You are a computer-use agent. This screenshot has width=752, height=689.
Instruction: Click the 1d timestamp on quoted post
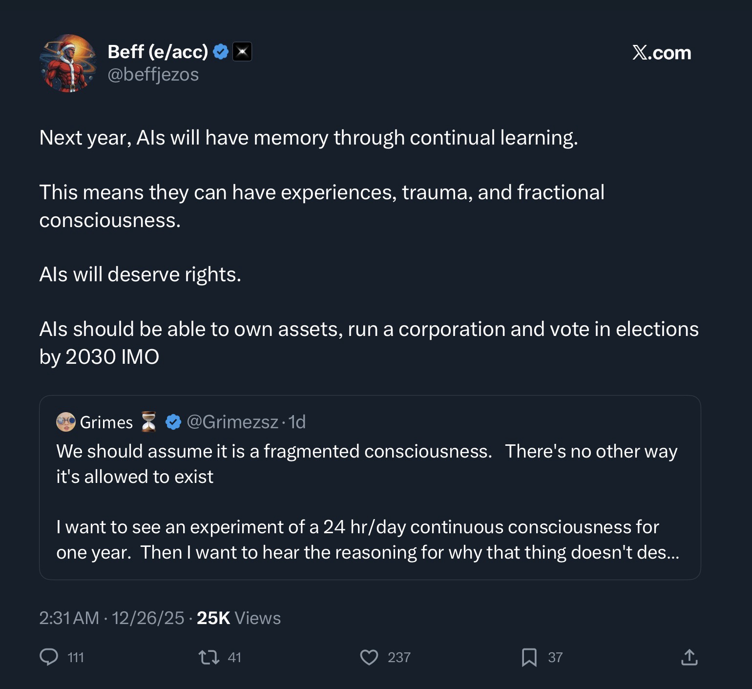297,422
